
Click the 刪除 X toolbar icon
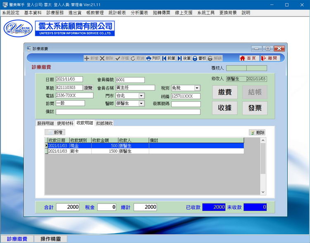click(107, 58)
